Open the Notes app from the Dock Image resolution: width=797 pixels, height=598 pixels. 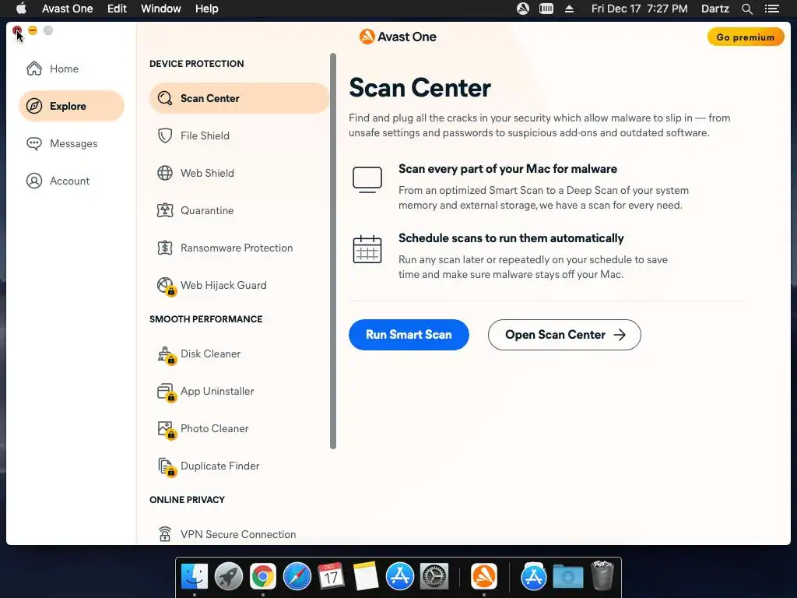366,576
